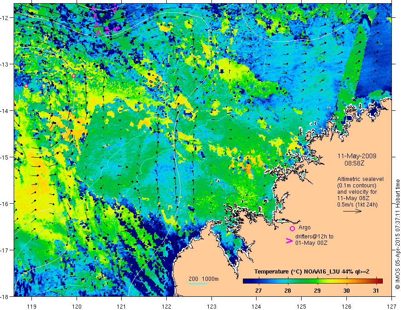The image size is (401, 310).
Task: Click the Argo float marker near 119E 13.5S
Action: [26, 86]
